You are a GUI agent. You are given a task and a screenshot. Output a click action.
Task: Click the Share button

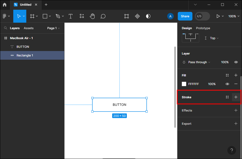coord(185,16)
